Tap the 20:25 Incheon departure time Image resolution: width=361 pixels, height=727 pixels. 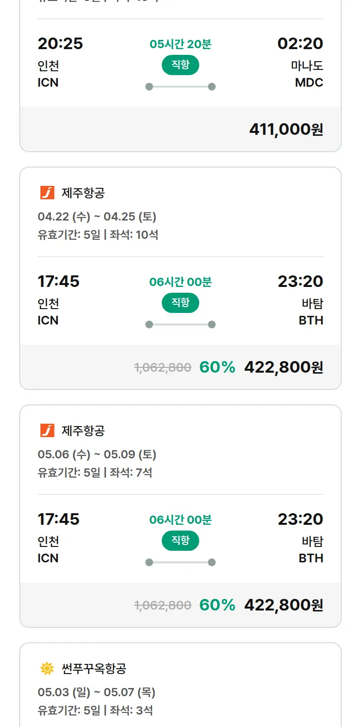click(60, 43)
